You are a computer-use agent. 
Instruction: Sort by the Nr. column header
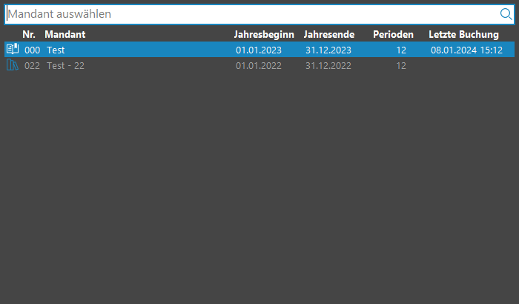pos(29,34)
